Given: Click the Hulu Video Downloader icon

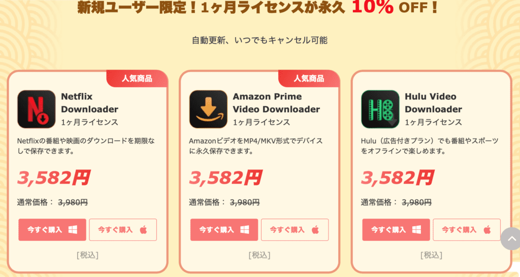Looking at the screenshot, I should (380, 109).
